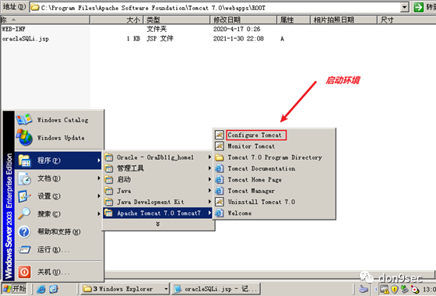Expand the address bar dropdown arrow

pyautogui.click(x=405, y=8)
